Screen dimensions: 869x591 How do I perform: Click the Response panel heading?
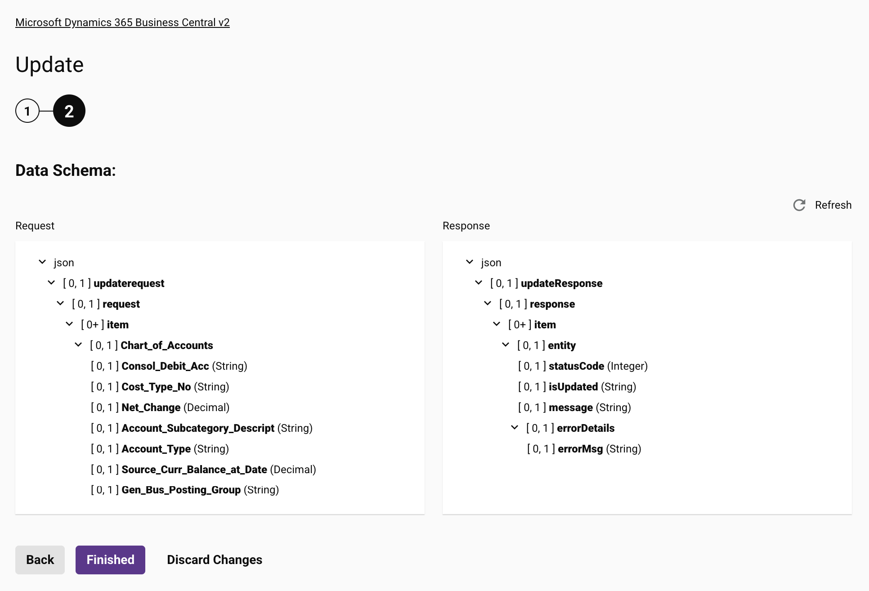tap(466, 226)
